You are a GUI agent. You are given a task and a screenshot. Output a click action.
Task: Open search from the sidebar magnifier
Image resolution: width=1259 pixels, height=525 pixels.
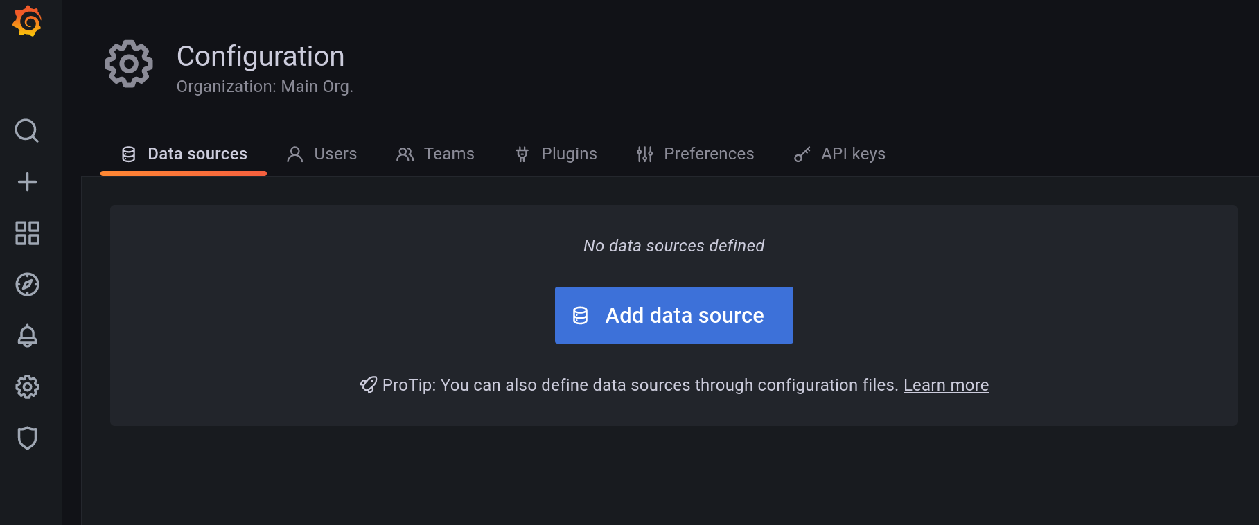[x=27, y=130]
